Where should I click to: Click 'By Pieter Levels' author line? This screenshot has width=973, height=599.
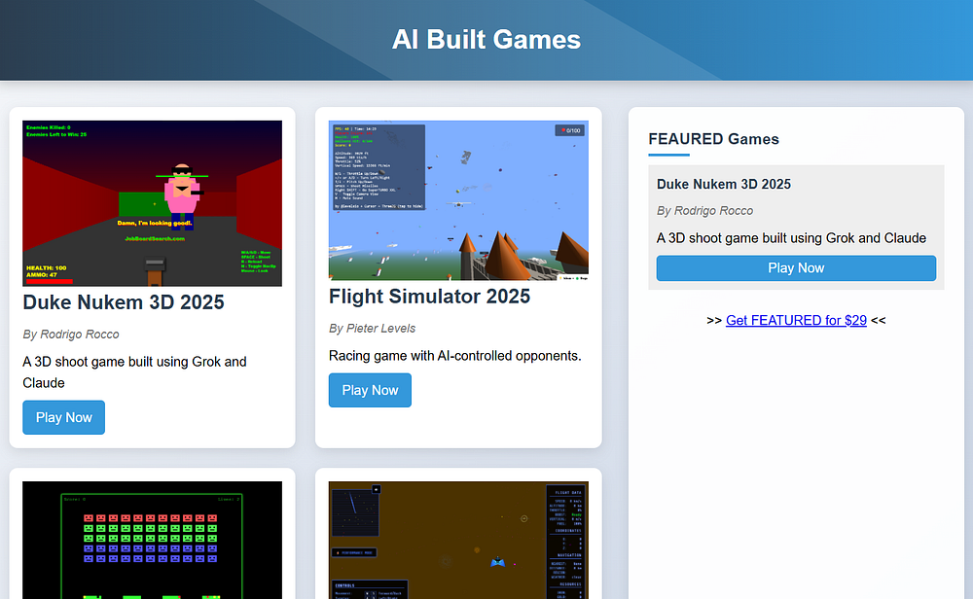coord(373,328)
